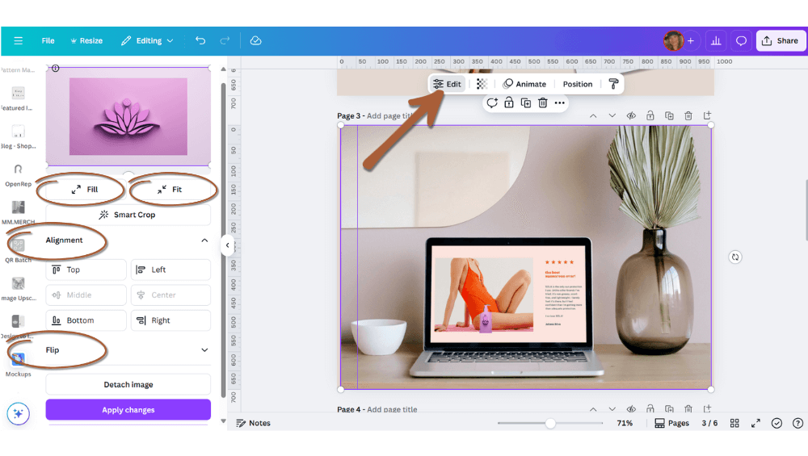Image resolution: width=808 pixels, height=456 pixels.
Task: Hide Page 4 with eye icon
Action: [631, 409]
